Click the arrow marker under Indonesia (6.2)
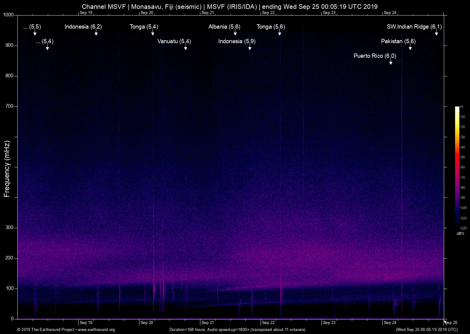The height and width of the screenshot is (334, 470). (x=96, y=33)
